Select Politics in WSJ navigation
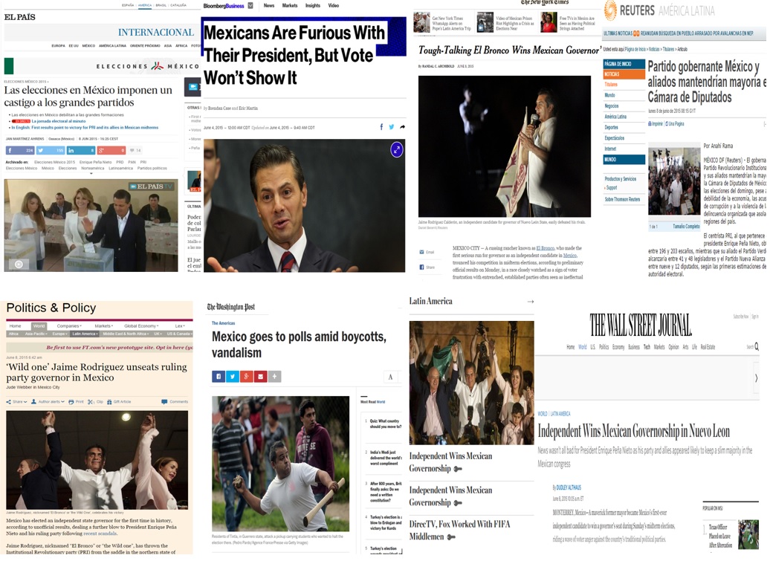This screenshot has width=770, height=561. (x=604, y=346)
